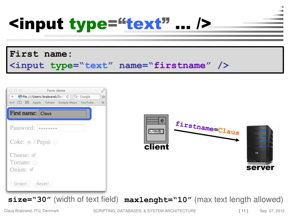Click the Claus box inside client illustration
The height and width of the screenshot is (216, 289).
(156, 131)
